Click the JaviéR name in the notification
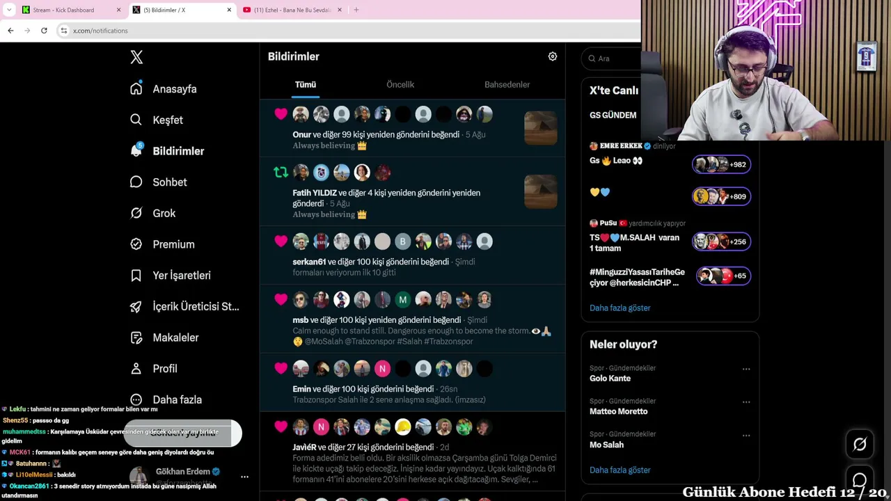This screenshot has width=891, height=501. [x=304, y=447]
